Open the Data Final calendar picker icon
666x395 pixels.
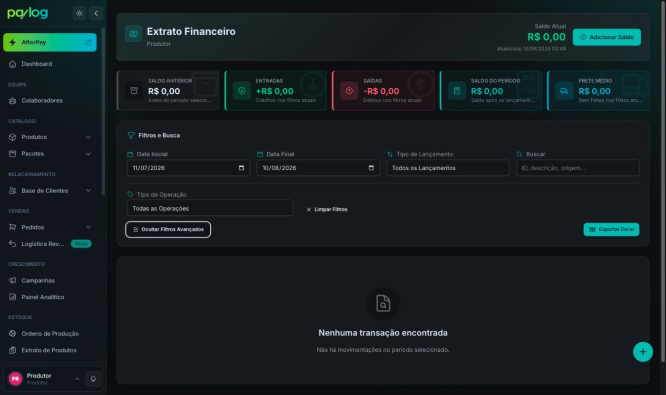pyautogui.click(x=371, y=168)
